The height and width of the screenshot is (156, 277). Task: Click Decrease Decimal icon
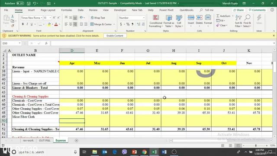tap(143, 24)
